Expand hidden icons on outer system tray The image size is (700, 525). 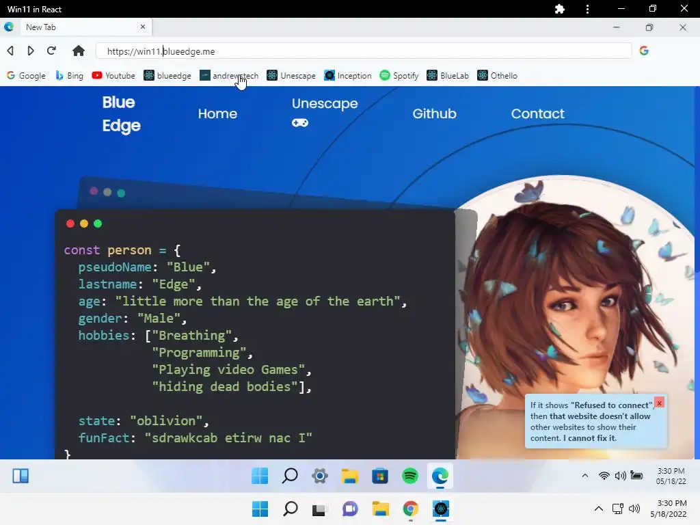pyautogui.click(x=599, y=509)
